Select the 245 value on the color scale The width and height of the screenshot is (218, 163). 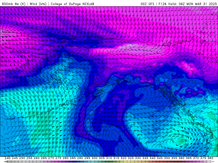tap(15, 158)
